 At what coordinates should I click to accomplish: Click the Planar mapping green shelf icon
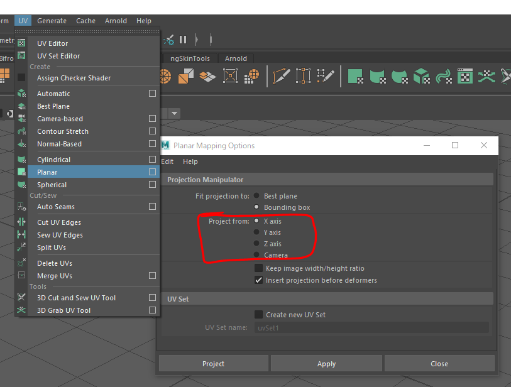tap(355, 76)
